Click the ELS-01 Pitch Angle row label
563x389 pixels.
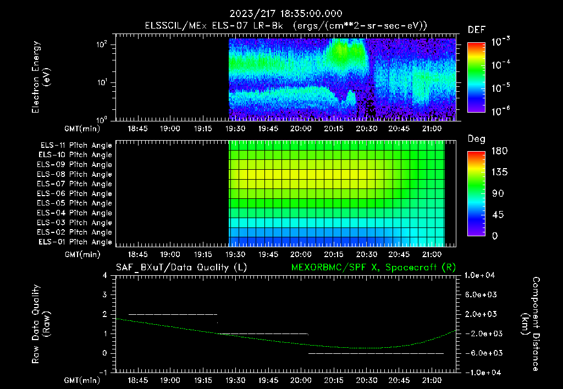[x=75, y=242]
